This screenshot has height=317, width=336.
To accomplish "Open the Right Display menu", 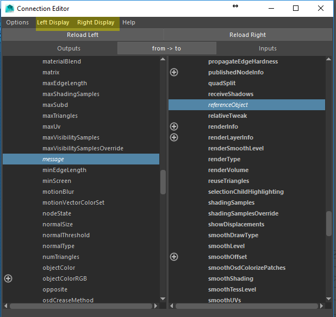I will [x=96, y=22].
